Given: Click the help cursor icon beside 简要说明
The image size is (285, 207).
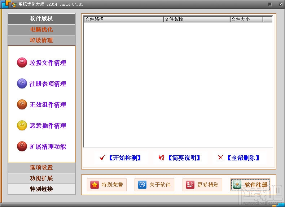Looking at the screenshot, I should tap(161, 158).
